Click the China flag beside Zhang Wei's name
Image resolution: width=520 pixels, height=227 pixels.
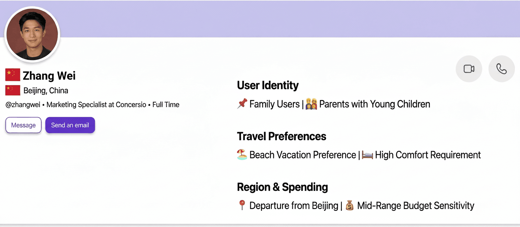(x=13, y=75)
